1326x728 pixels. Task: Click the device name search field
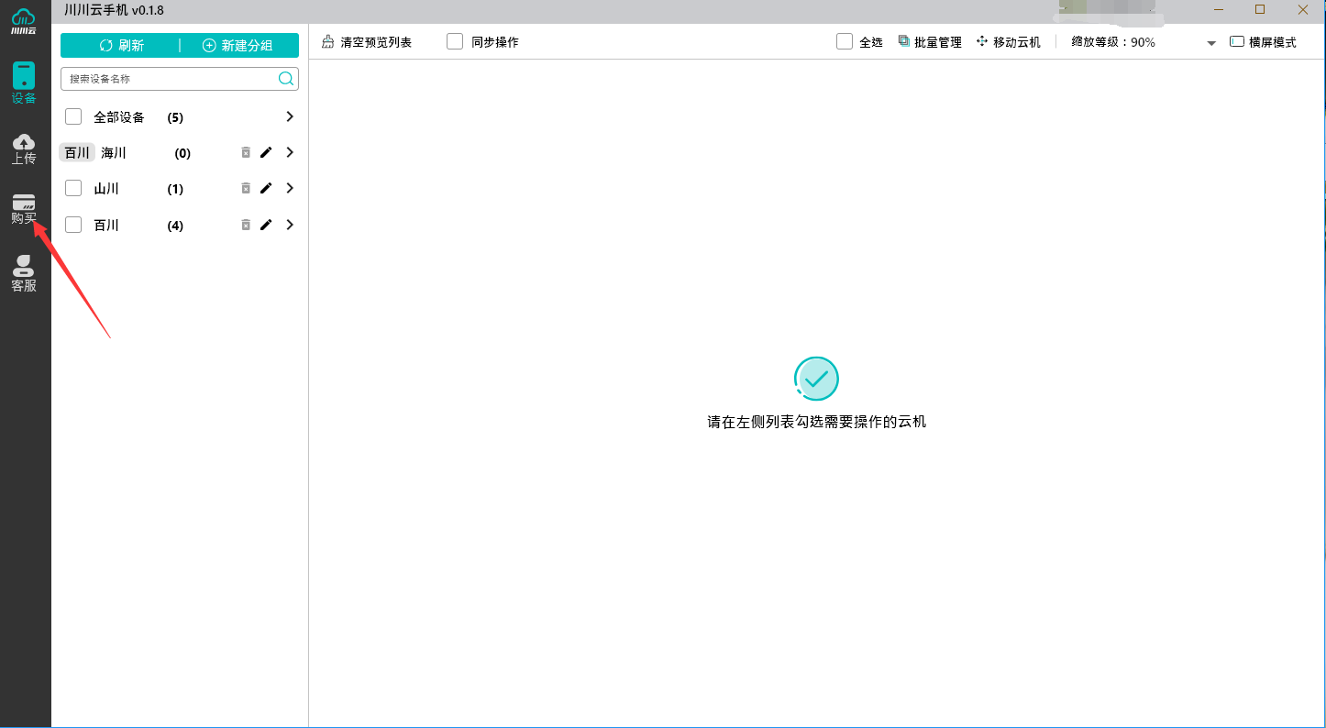coord(165,79)
